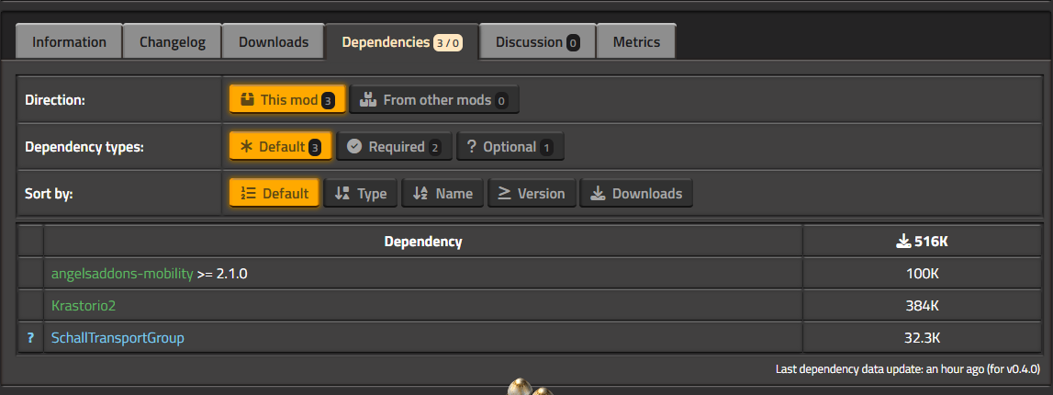Click the optional question mark icon
This screenshot has width=1053, height=395.
pyautogui.click(x=30, y=338)
